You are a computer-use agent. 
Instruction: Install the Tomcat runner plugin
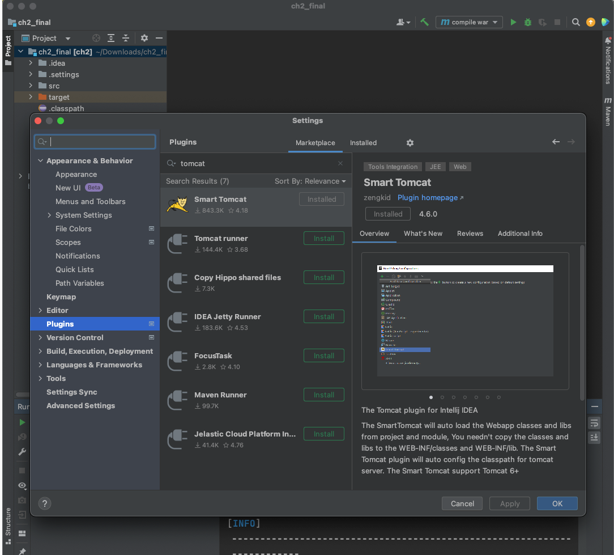[324, 238]
